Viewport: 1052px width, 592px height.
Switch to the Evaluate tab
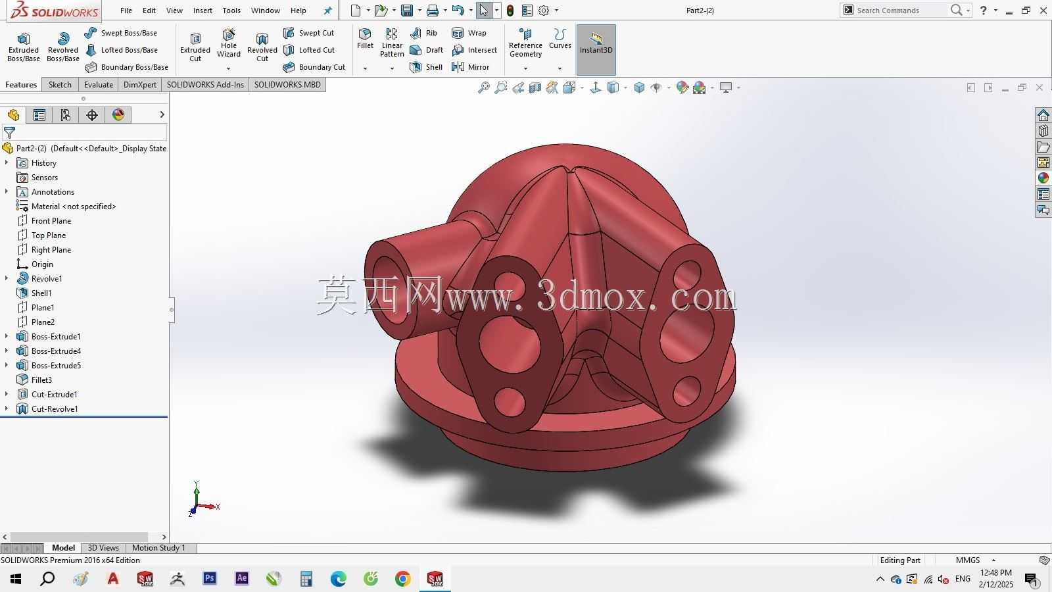(x=99, y=84)
